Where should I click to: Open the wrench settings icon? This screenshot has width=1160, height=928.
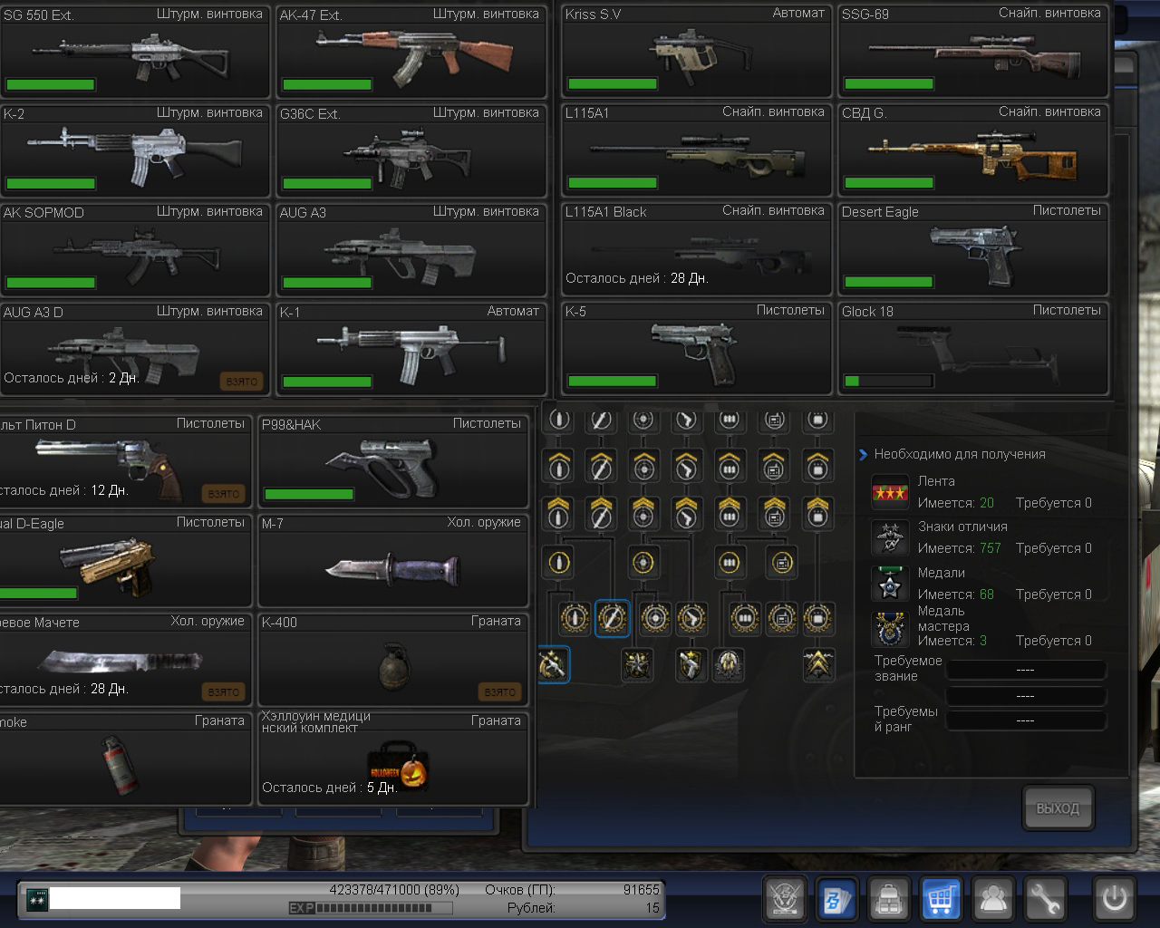(1047, 899)
